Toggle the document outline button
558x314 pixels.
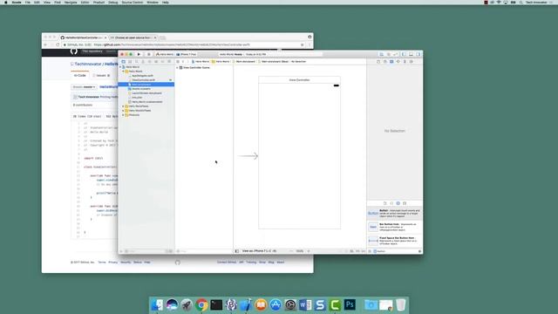tap(237, 251)
